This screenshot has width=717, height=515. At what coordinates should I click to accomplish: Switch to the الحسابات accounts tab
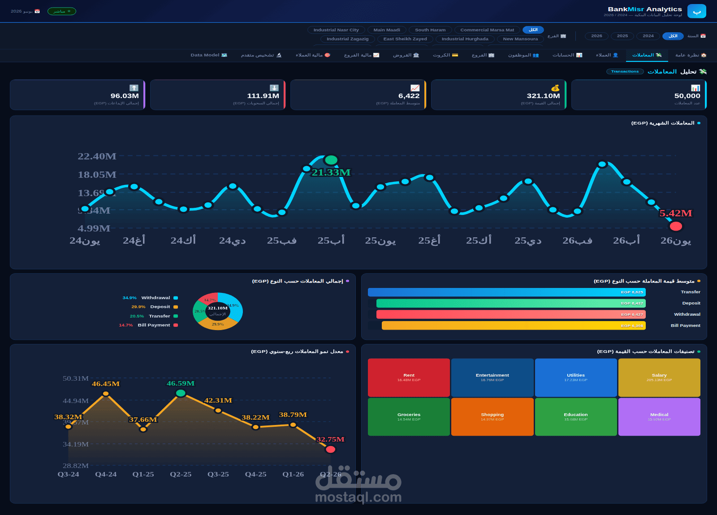point(567,55)
